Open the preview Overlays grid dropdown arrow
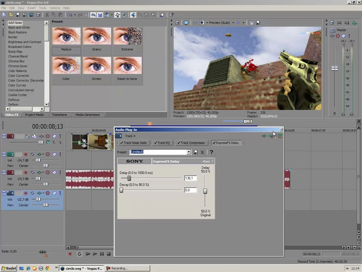 (x=244, y=23)
